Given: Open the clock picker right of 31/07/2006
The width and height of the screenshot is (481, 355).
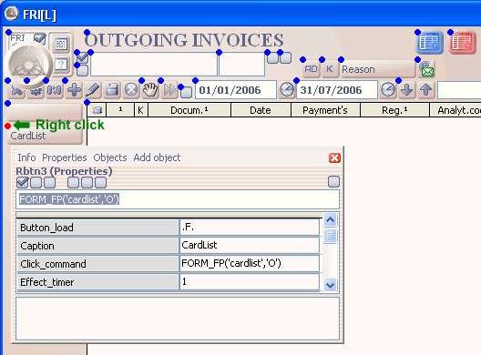Looking at the screenshot, I should pos(388,90).
